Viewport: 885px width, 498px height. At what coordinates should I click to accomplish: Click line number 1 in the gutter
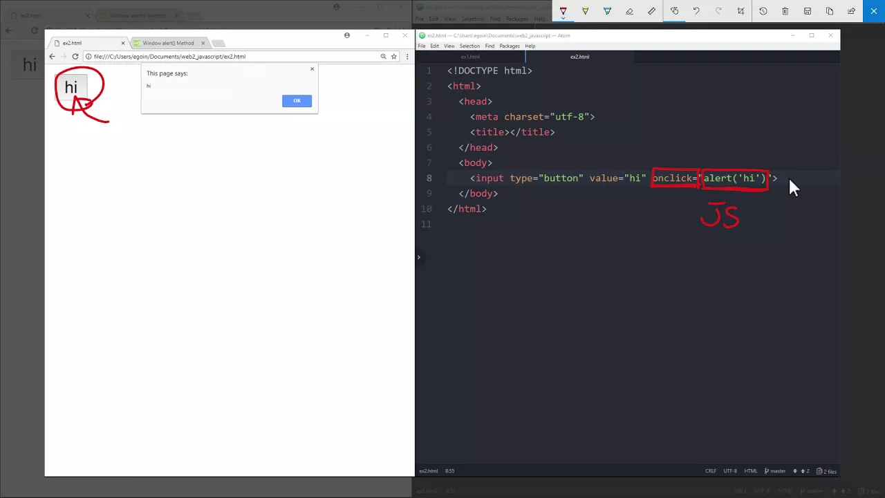pos(429,71)
